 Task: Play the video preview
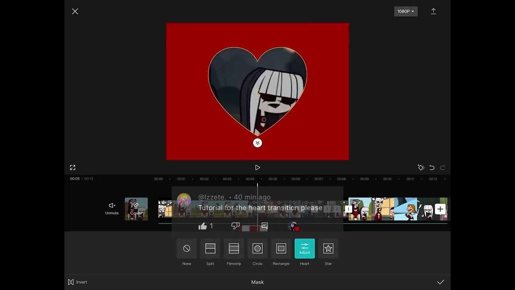click(x=257, y=168)
